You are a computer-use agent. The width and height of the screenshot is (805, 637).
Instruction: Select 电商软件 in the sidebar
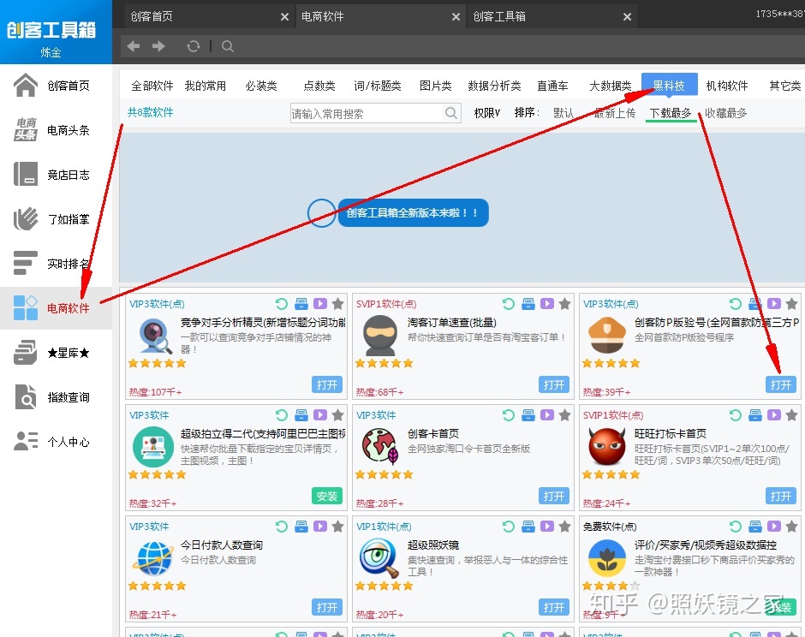pyautogui.click(x=56, y=308)
